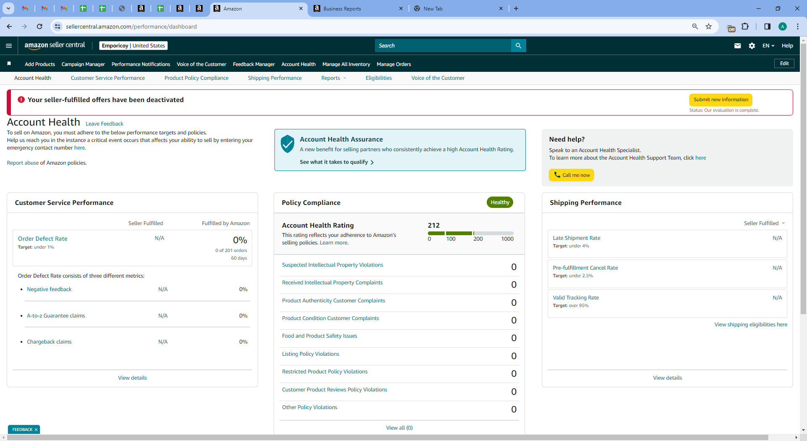Open the Chrome three-dot menu

[797, 26]
